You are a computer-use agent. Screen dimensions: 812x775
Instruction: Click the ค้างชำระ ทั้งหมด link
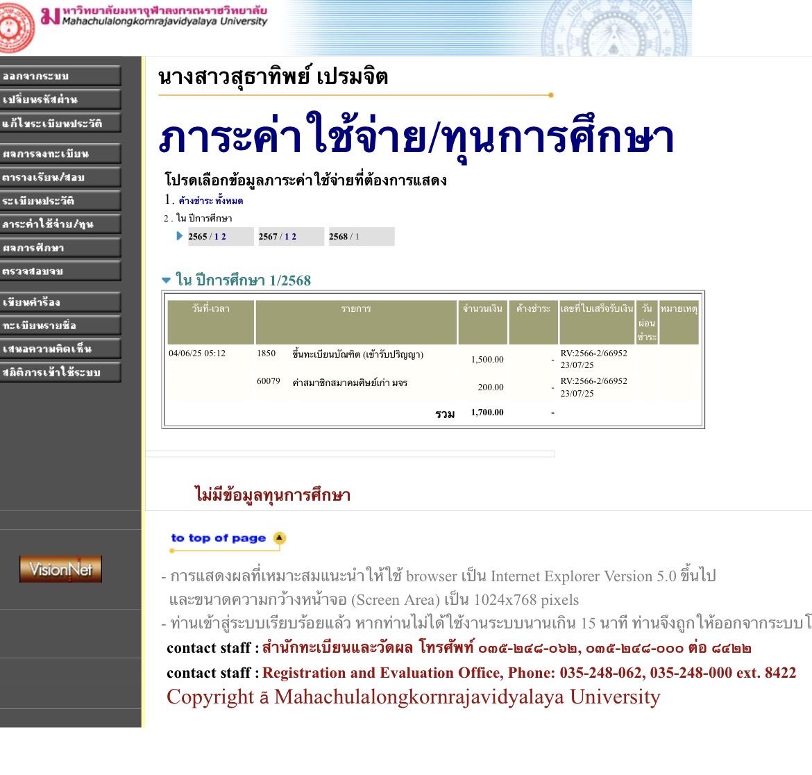point(210,201)
